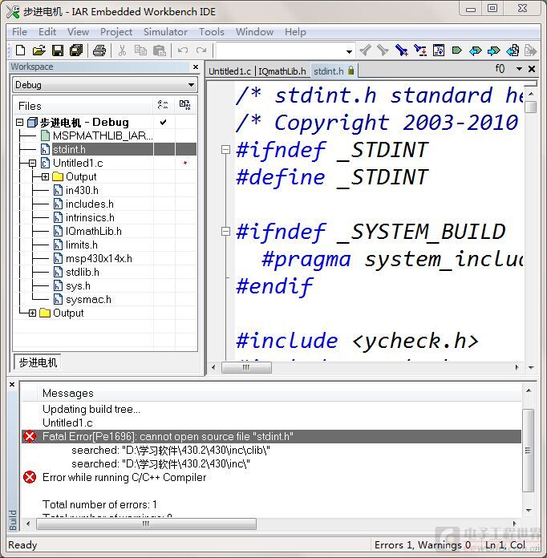The image size is (547, 558).
Task: Open the Edit menu
Action: pos(47,32)
